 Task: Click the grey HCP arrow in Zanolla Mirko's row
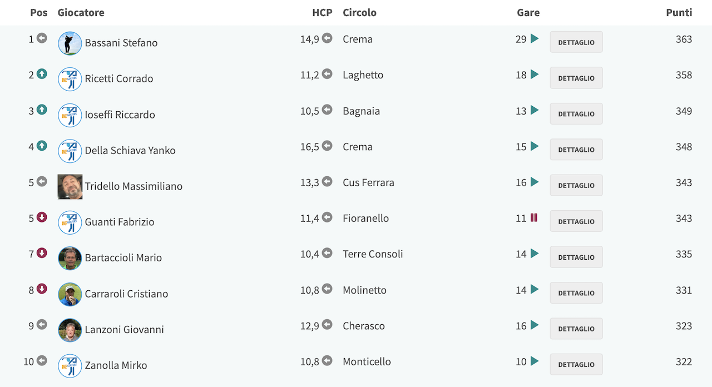coord(327,361)
